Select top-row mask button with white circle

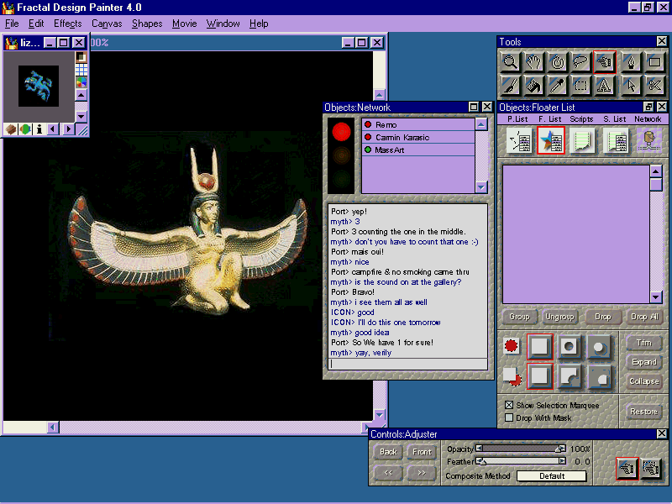click(599, 346)
